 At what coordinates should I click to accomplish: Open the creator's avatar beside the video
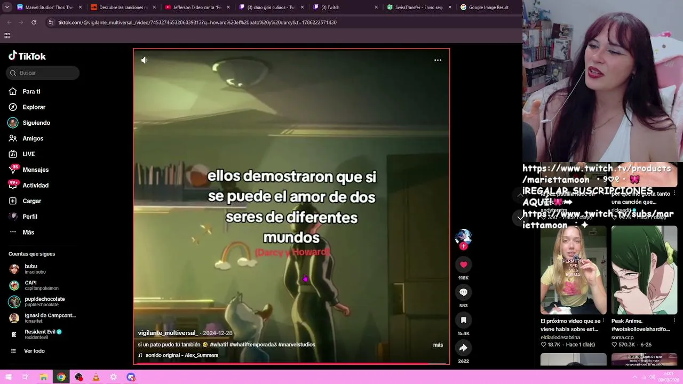463,237
